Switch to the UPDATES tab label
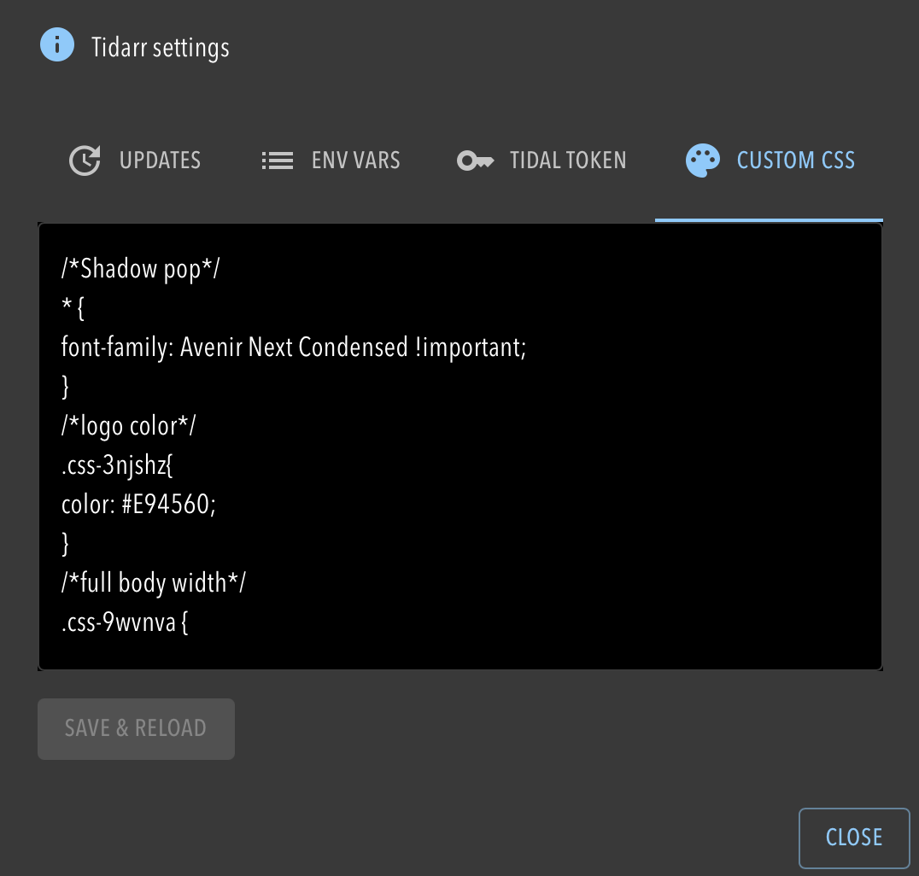Viewport: 919px width, 876px height. [160, 161]
